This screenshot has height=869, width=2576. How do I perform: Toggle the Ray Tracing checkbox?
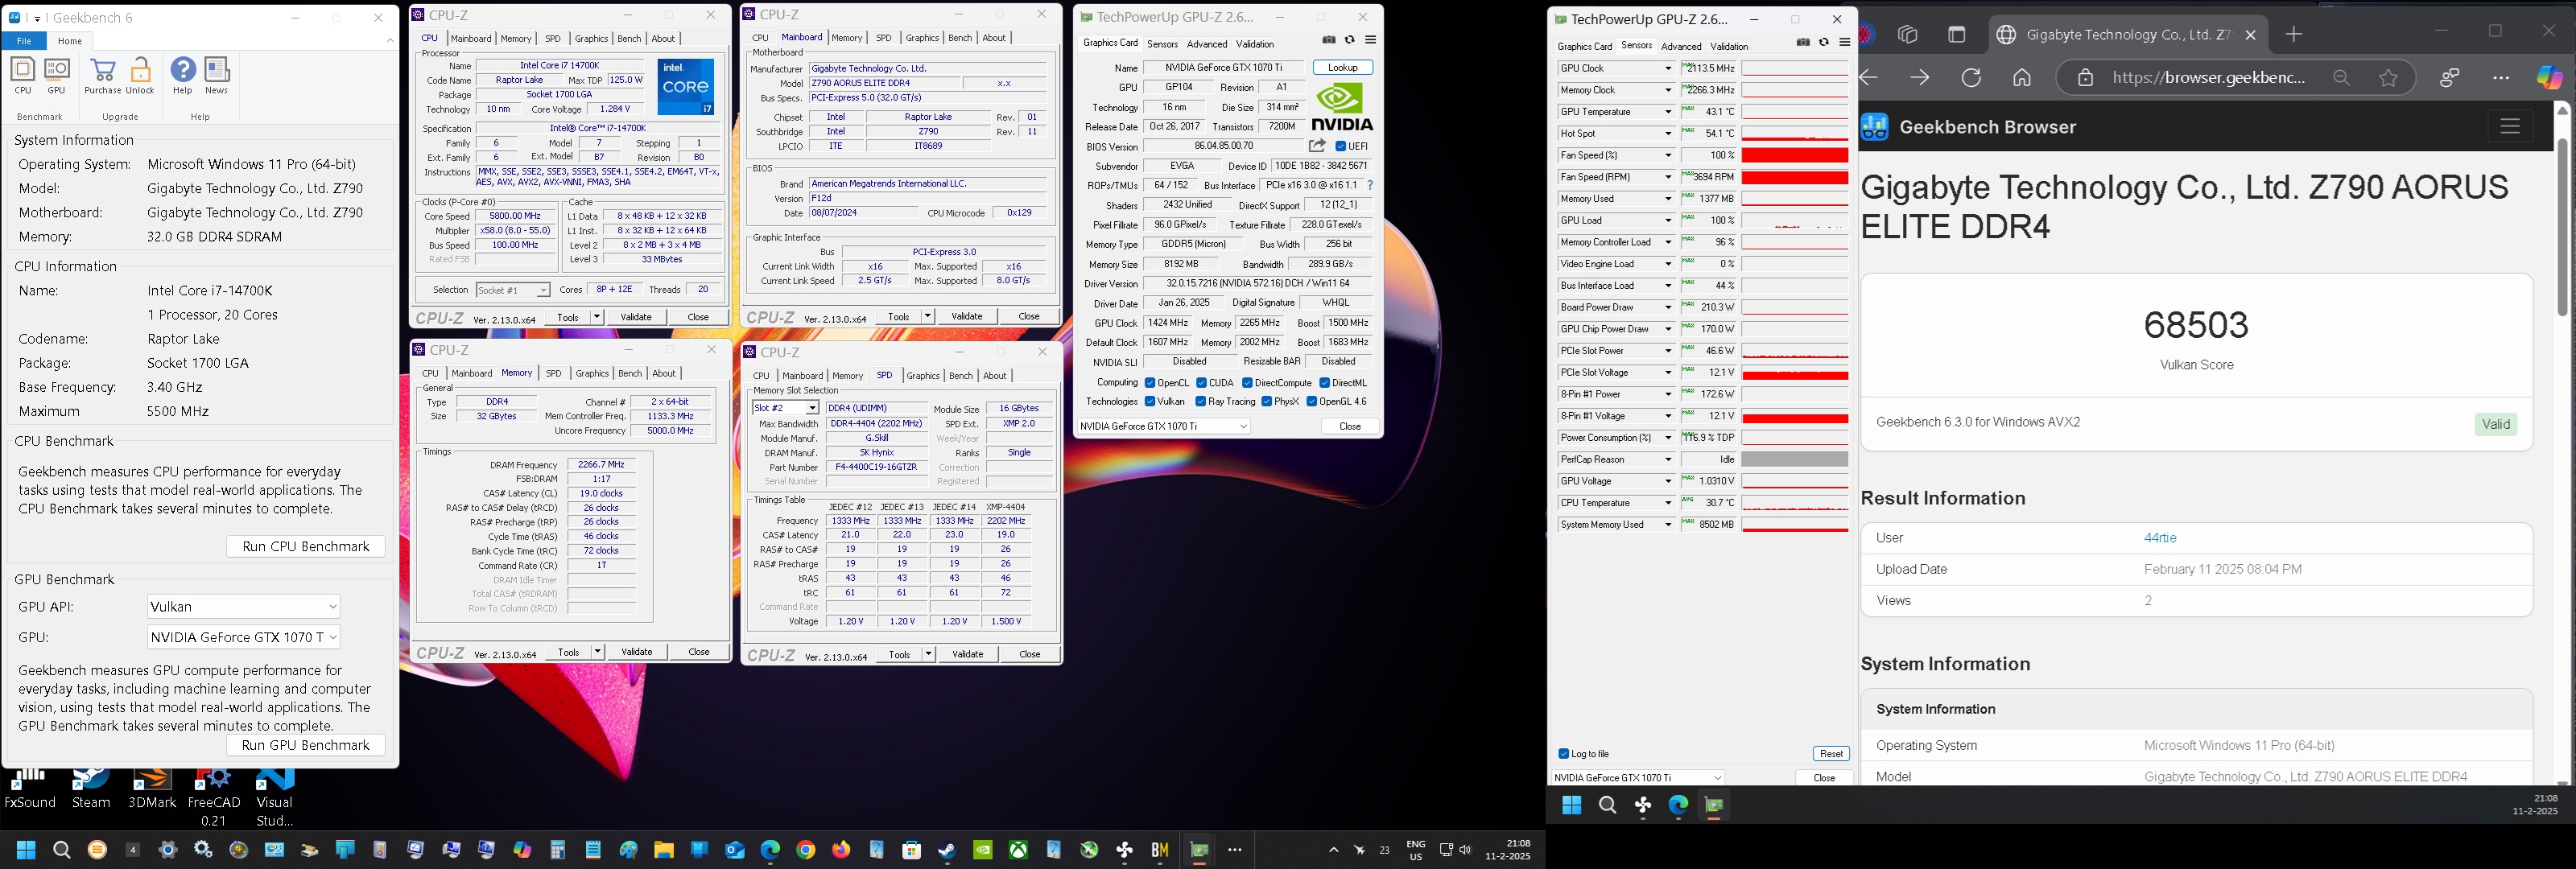tap(1200, 402)
